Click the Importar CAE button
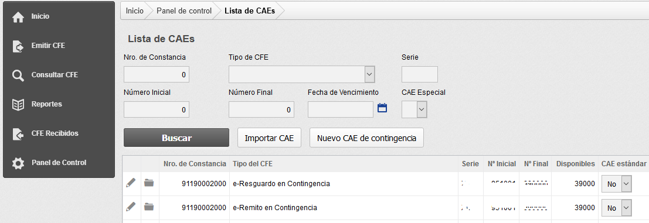649x223 pixels. tap(269, 138)
